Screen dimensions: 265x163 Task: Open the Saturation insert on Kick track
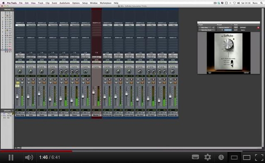click(x=31, y=25)
